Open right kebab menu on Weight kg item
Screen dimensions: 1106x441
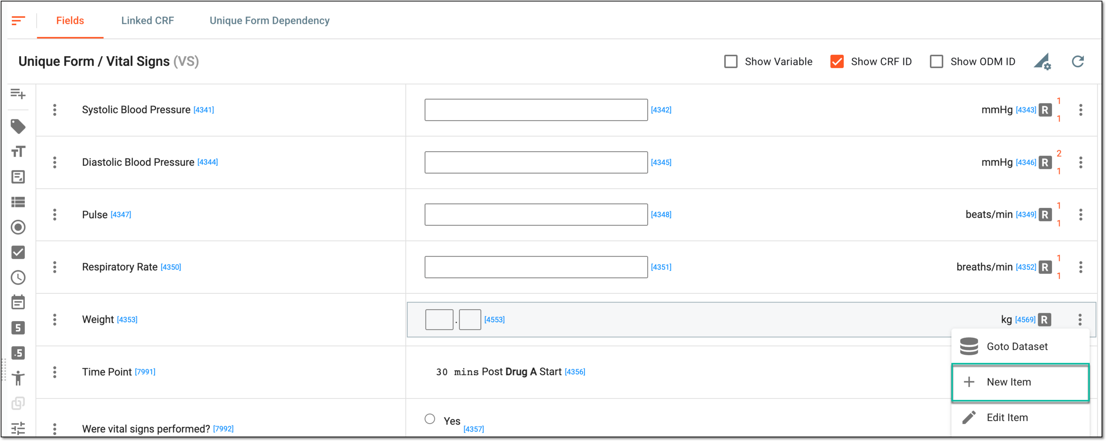click(x=1080, y=319)
